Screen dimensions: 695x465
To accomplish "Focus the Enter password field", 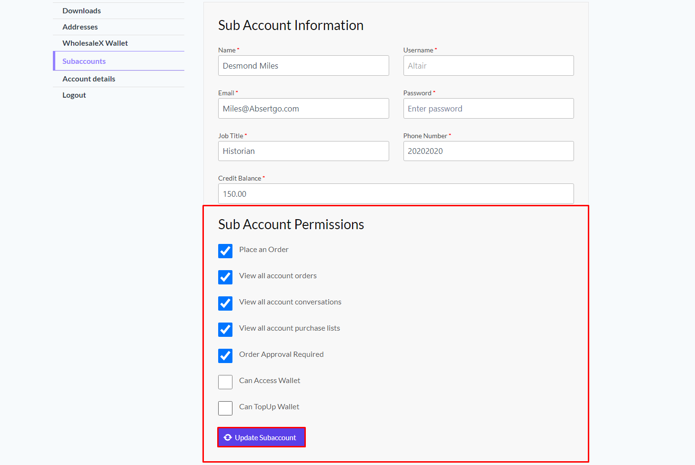I will pos(488,109).
